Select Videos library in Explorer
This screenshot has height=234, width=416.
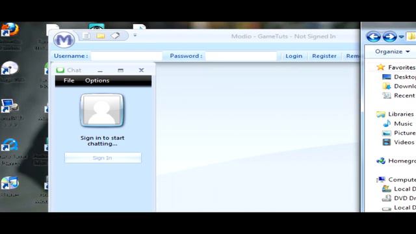pyautogui.click(x=398, y=142)
